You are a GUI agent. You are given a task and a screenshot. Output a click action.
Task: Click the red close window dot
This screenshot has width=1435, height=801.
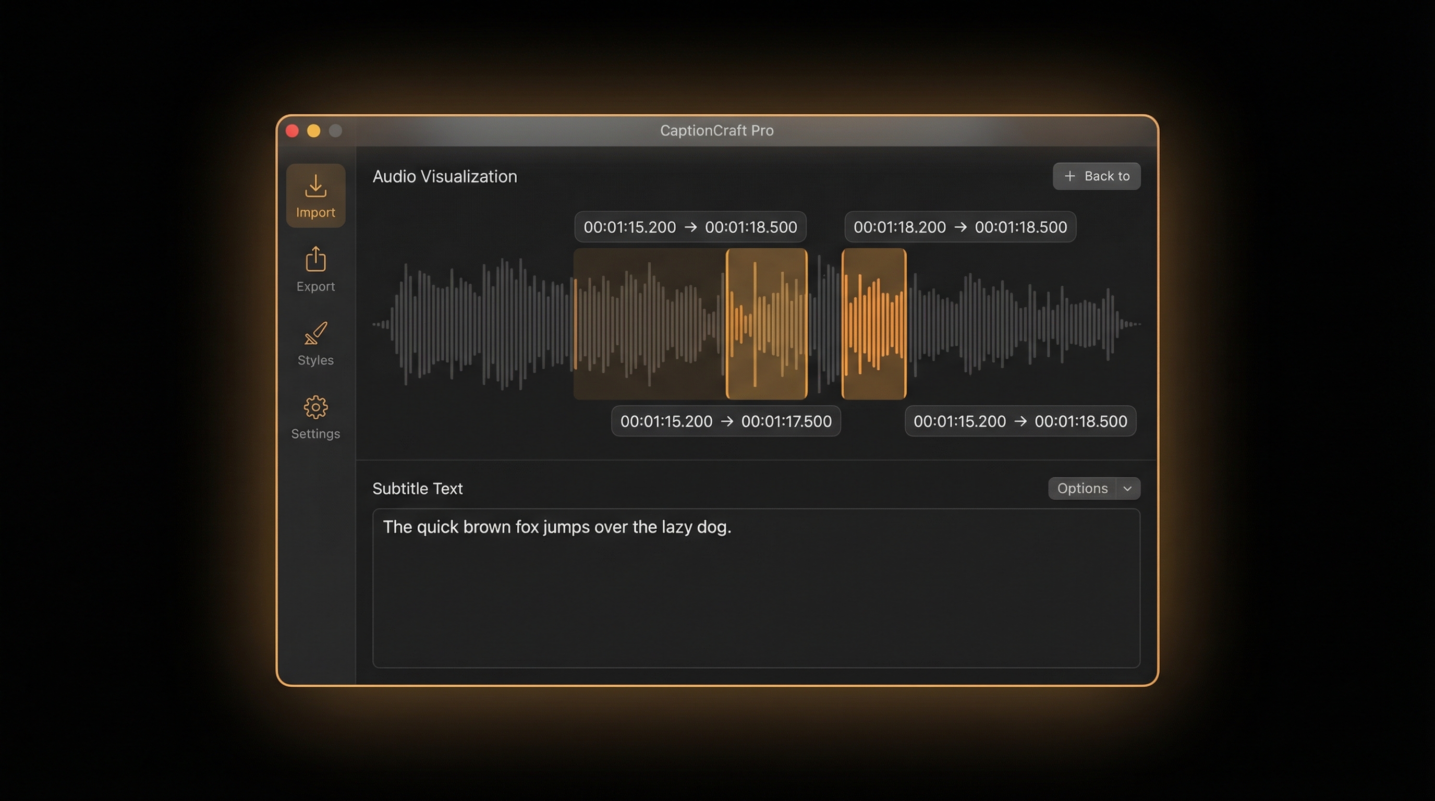click(292, 130)
